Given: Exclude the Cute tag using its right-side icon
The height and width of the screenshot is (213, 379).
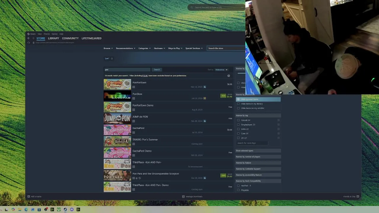Looking at the screenshot, I should coord(279,133).
